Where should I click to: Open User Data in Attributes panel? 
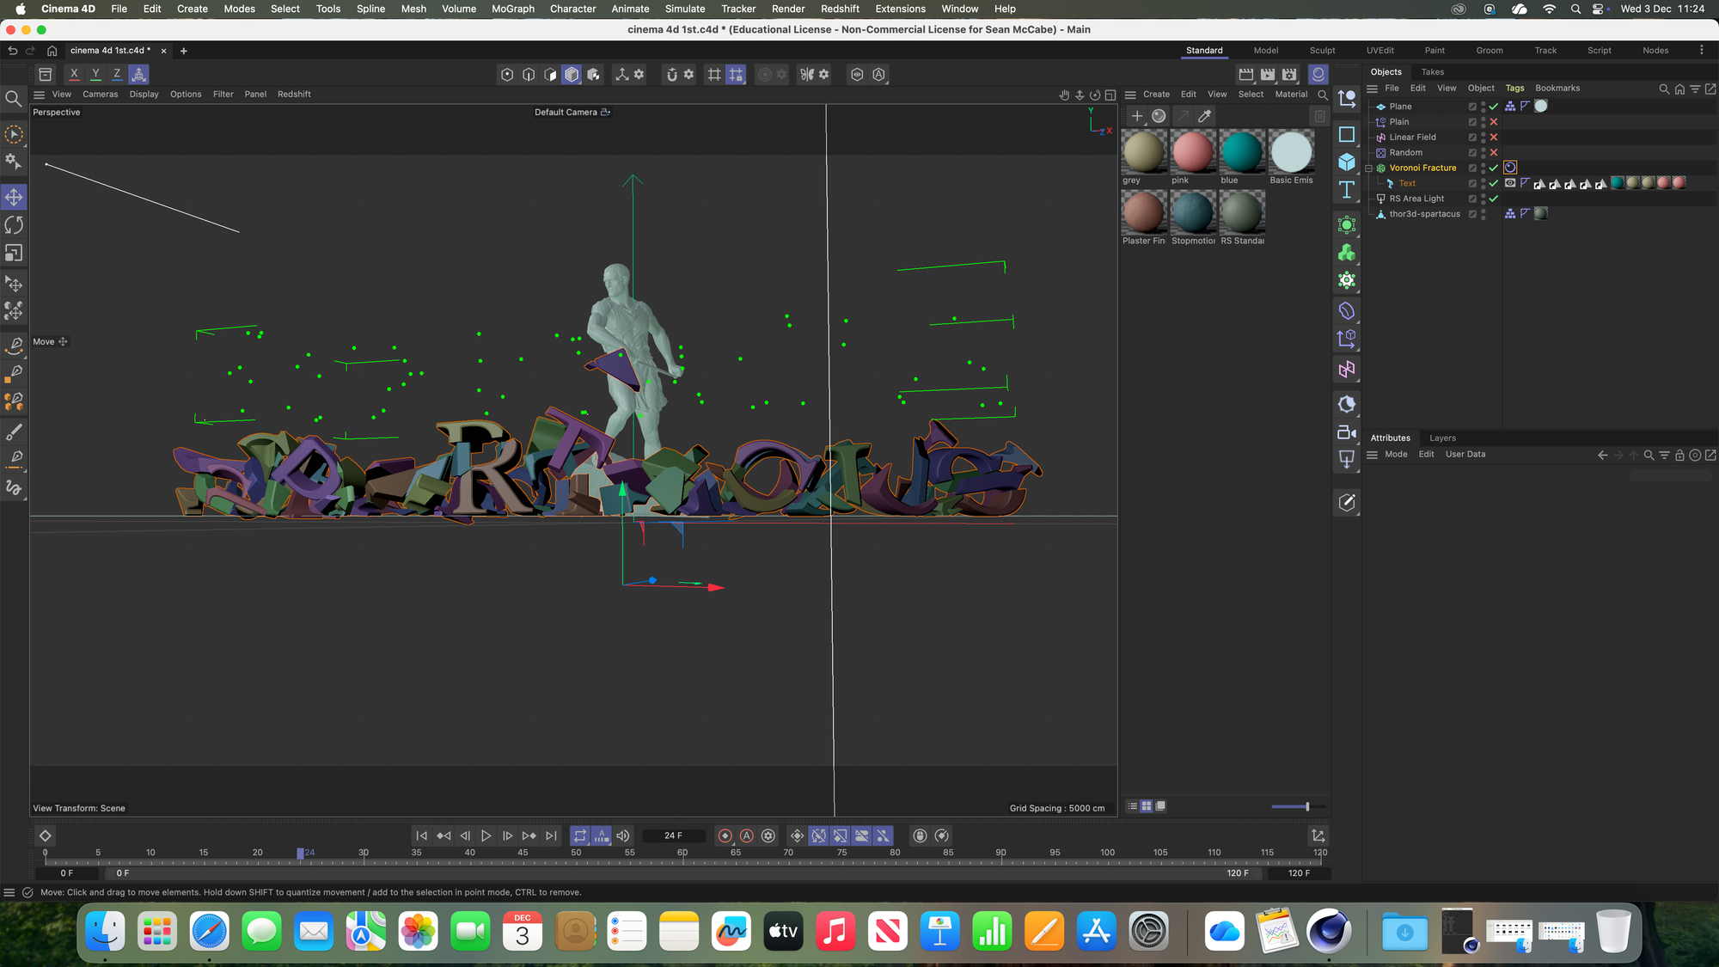click(x=1465, y=455)
